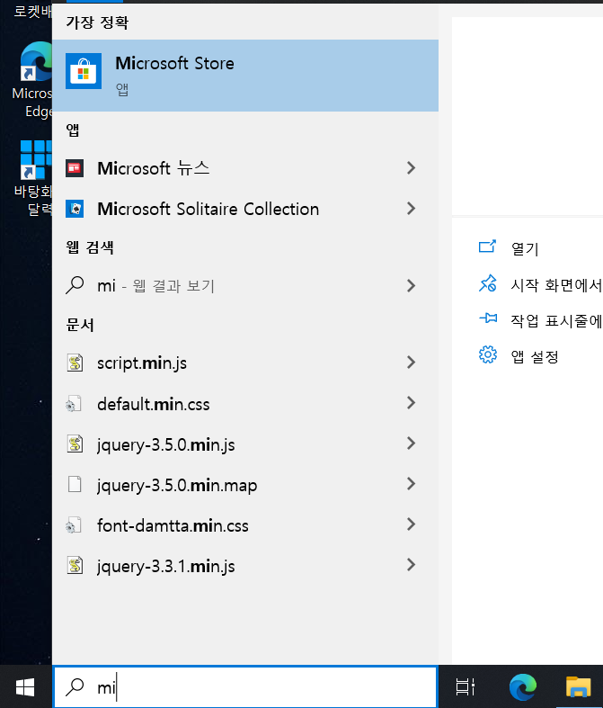Select the Microsoft Edge desktop shortcut
This screenshot has width=603, height=708.
pos(32,80)
